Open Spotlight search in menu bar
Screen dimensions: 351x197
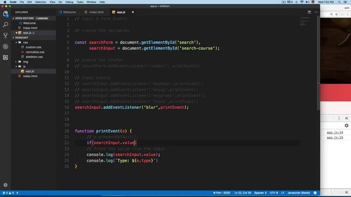tap(339, 2)
